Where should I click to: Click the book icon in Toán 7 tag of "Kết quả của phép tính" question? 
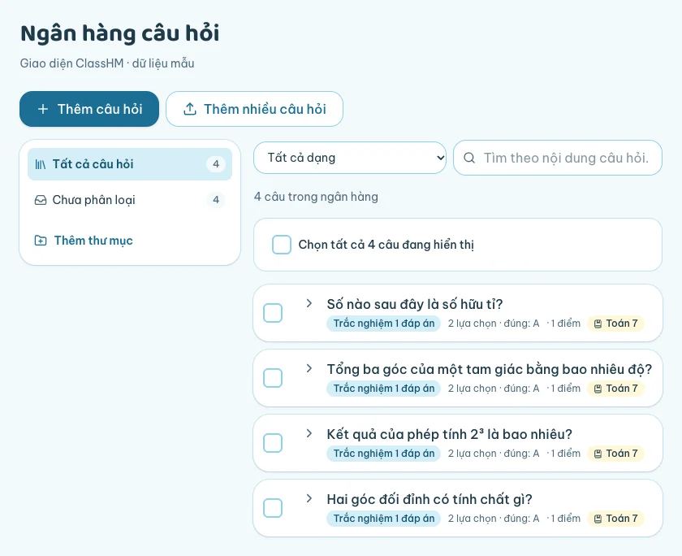pos(598,454)
